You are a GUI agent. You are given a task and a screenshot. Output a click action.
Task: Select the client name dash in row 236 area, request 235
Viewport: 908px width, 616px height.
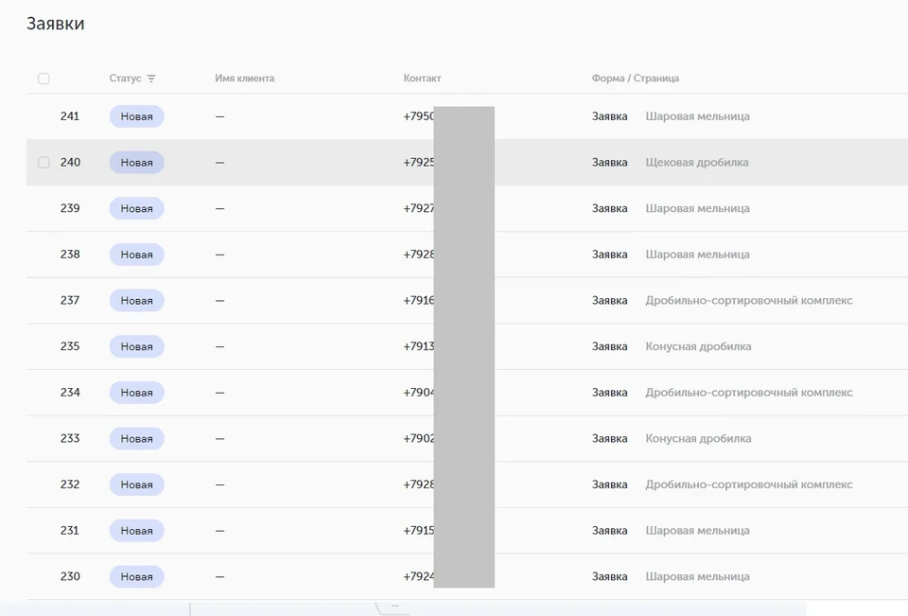[220, 346]
